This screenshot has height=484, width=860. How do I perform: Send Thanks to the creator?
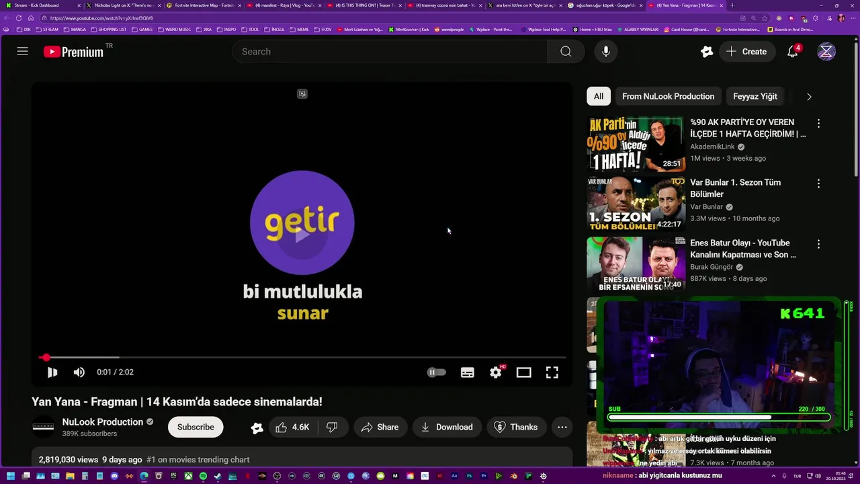coord(516,427)
